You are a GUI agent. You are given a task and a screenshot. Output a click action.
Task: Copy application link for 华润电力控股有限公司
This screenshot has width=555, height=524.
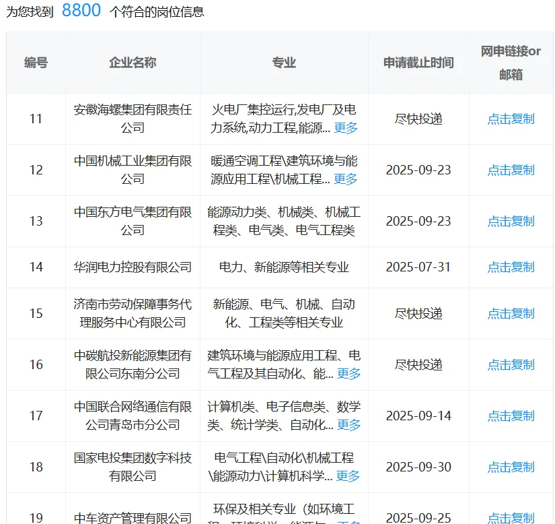(x=511, y=267)
